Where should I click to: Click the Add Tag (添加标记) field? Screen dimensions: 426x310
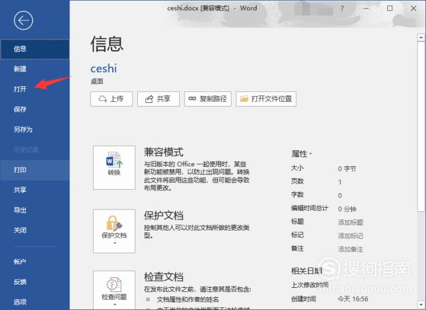click(350, 236)
